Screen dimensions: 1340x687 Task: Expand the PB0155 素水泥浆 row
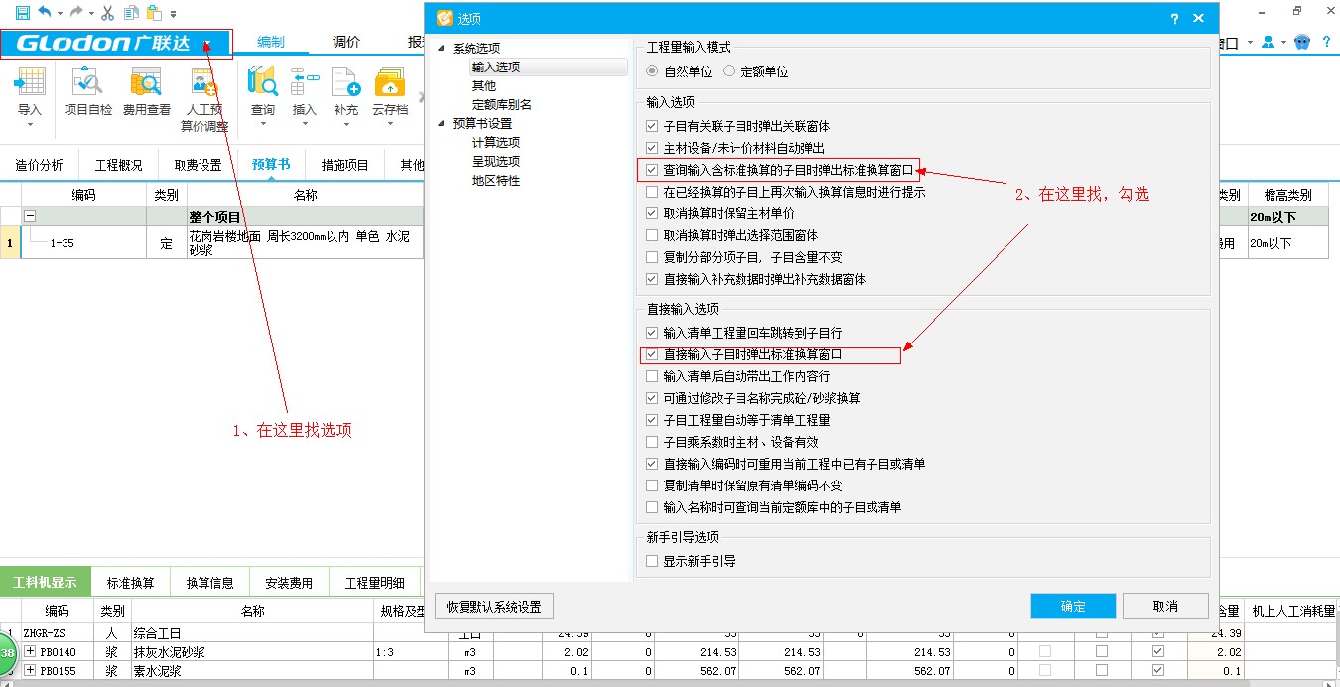click(x=31, y=671)
